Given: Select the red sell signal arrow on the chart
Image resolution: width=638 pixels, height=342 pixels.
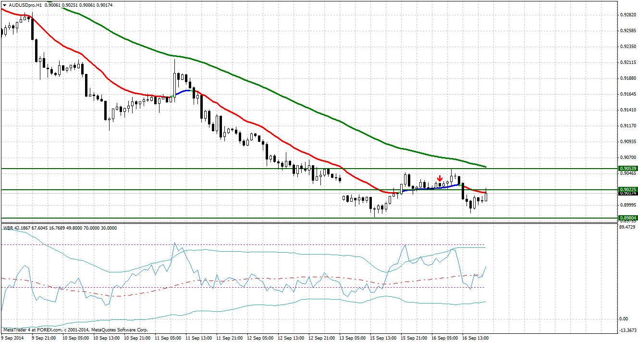Looking at the screenshot, I should click(440, 179).
